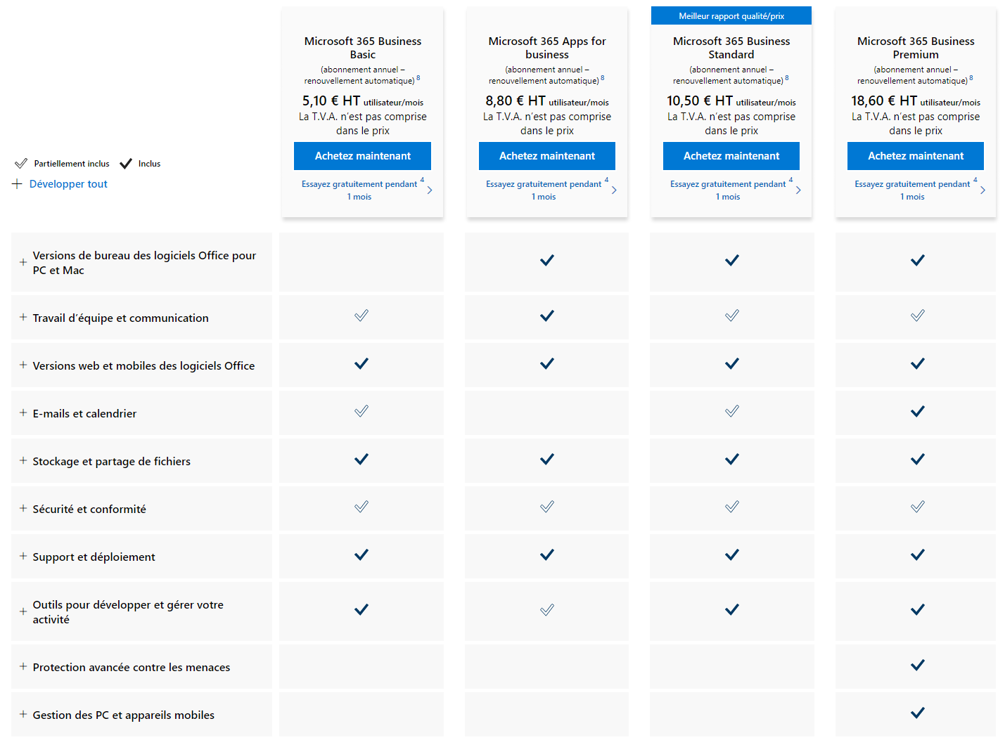Click Business Premium checkmark for PC management

917,713
